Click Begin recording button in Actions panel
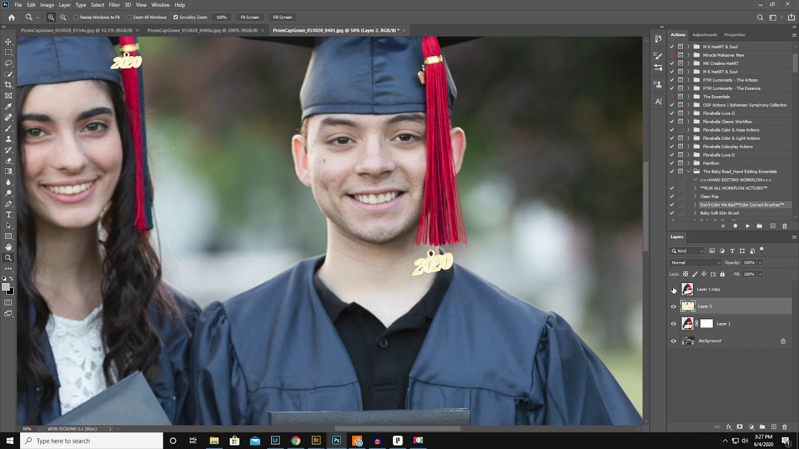 [735, 226]
